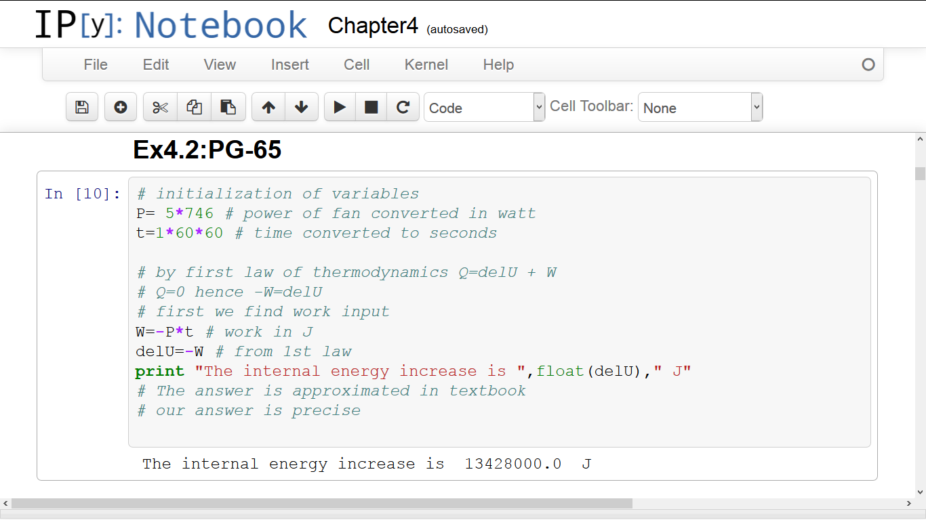Insert a new cell with plus icon

(121, 107)
